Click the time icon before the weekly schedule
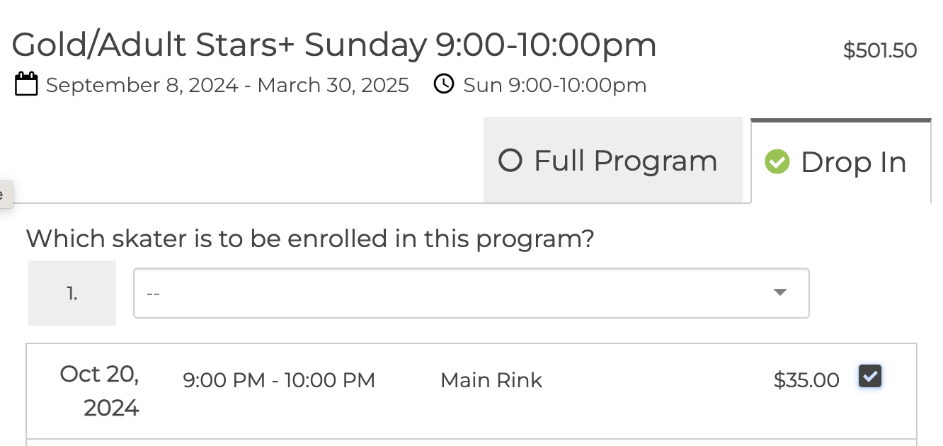 coord(443,84)
